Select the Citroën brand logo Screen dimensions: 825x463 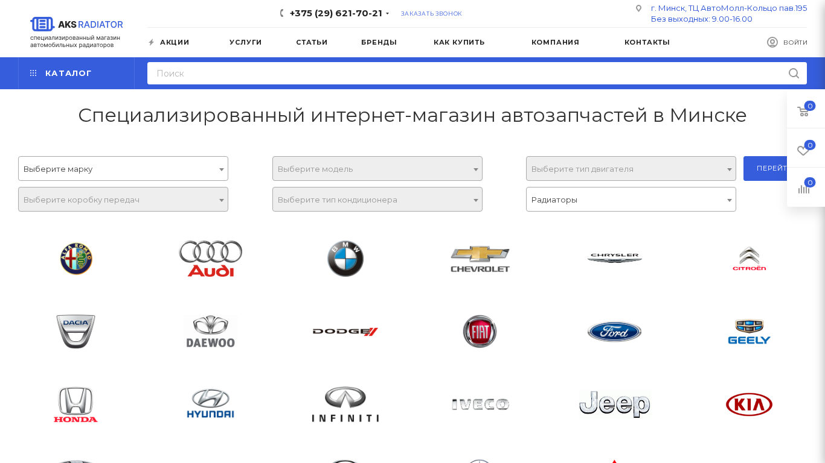[x=750, y=259]
